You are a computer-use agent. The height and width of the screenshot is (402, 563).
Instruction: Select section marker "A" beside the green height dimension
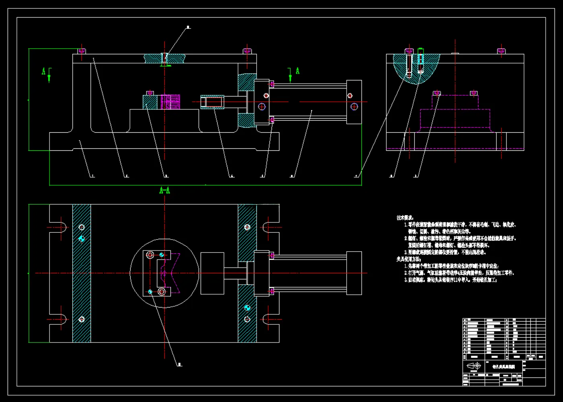44,71
